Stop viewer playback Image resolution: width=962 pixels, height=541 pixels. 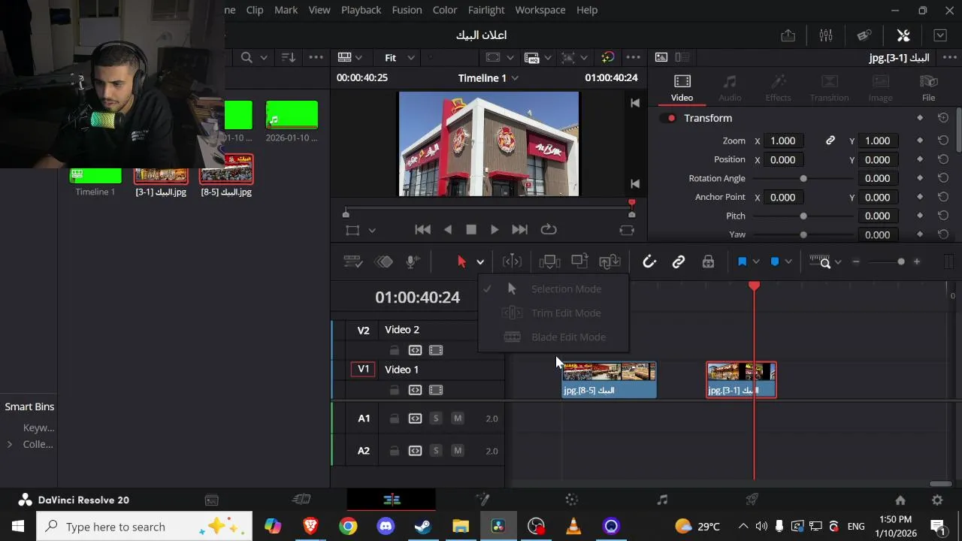[x=471, y=230]
